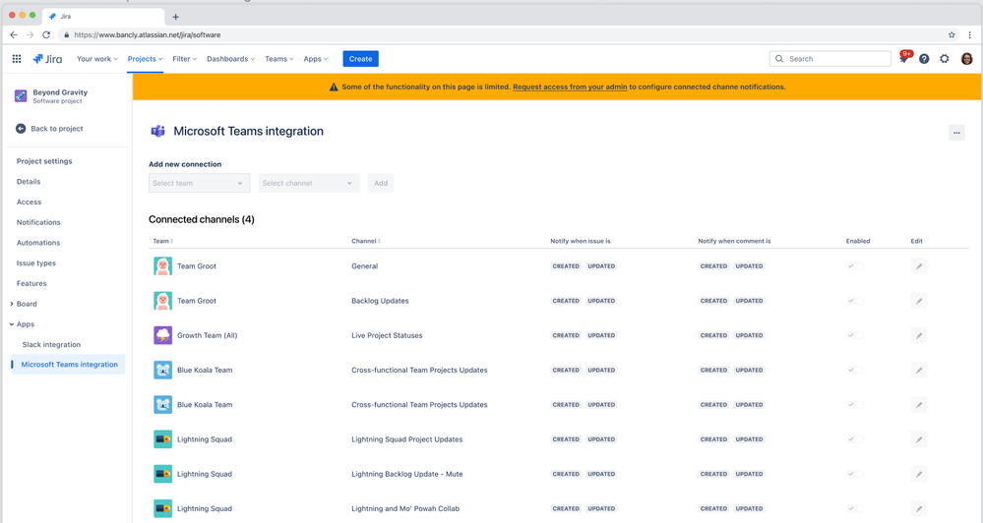This screenshot has height=523, width=983.
Task: Click the Back to project arrow icon
Action: click(x=21, y=129)
